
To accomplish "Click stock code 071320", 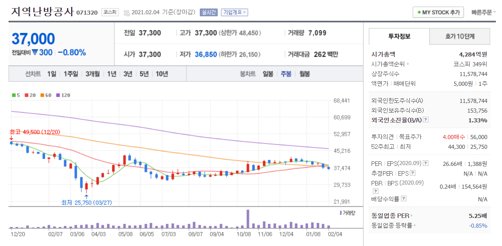I will tap(87, 13).
